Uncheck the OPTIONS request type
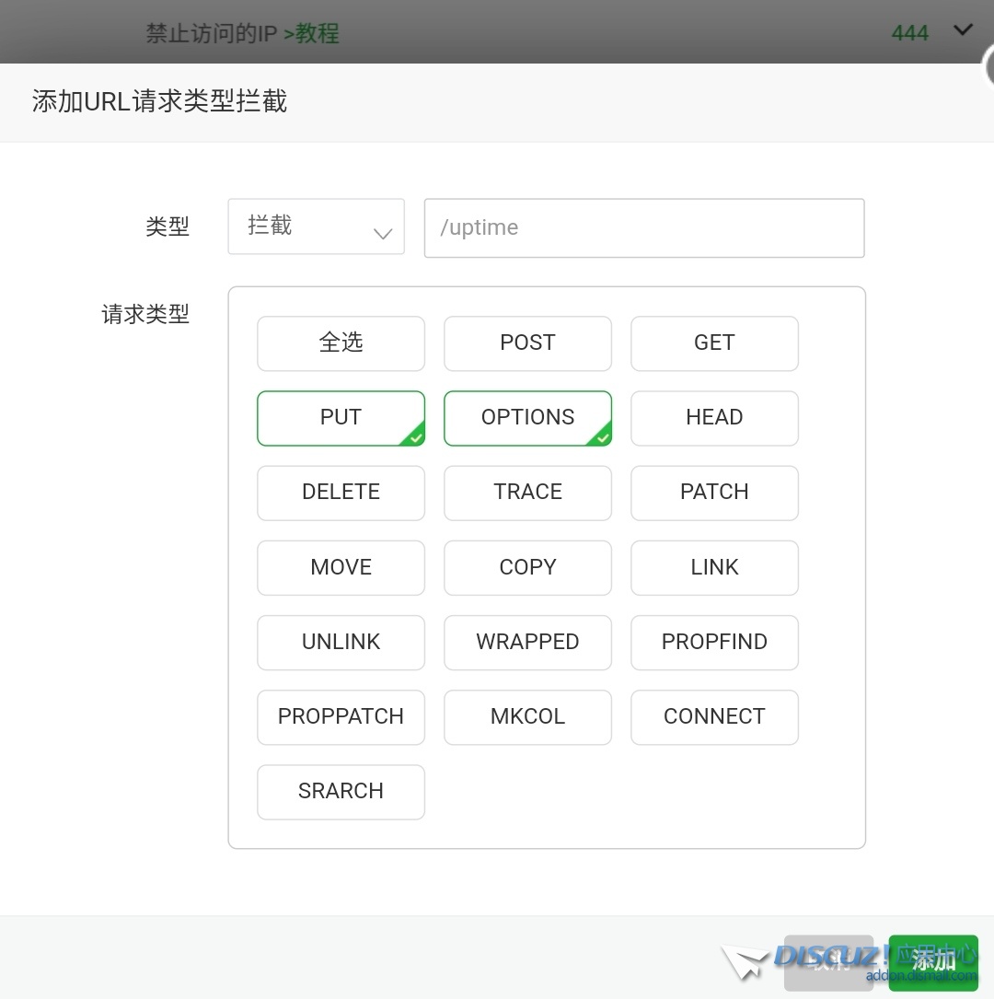This screenshot has height=999, width=994. 527,418
